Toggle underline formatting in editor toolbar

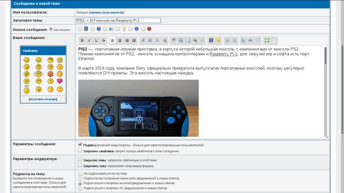coord(96,41)
